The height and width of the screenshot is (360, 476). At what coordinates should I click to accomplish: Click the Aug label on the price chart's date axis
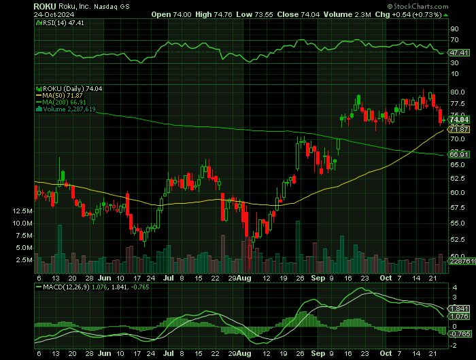coord(244,278)
